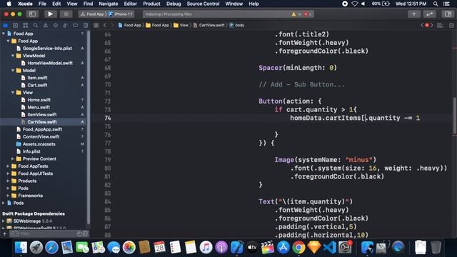The width and height of the screenshot is (457, 257).
Task: Click the editor vertical scrollbar
Action: tap(454, 116)
